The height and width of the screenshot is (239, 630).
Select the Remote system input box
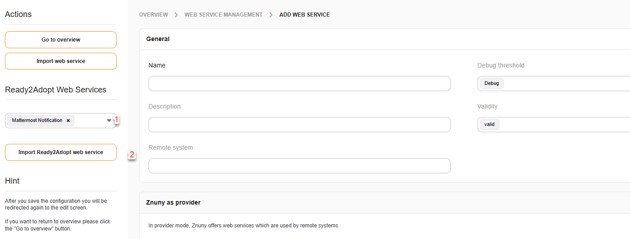(x=299, y=166)
